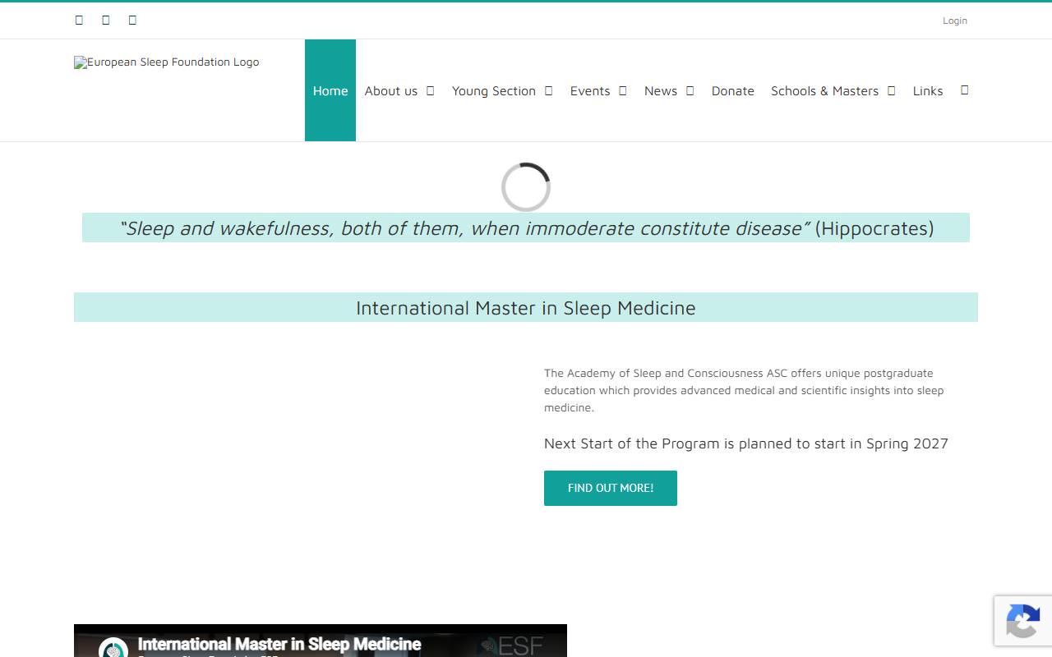
Task: Expand the Young Section dropdown arrow
Action: [x=548, y=90]
